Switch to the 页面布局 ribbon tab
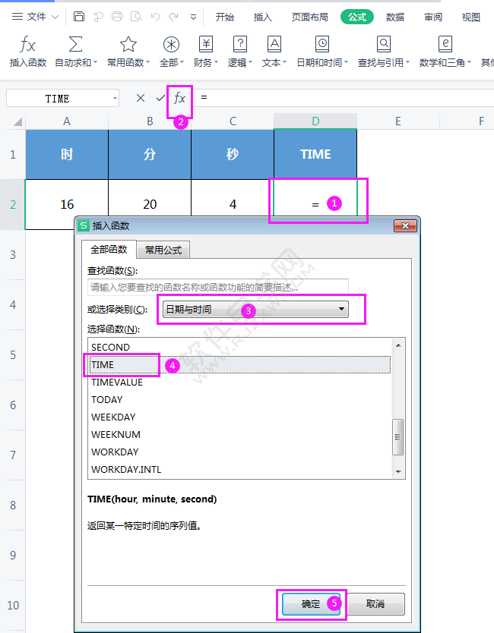This screenshot has width=494, height=633. pos(309,17)
